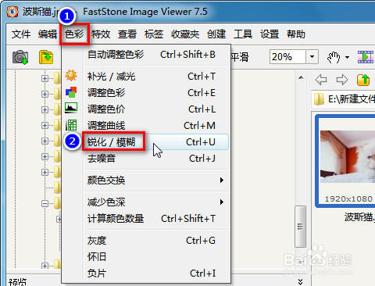
Task: Open the 帮助 menu
Action: tap(296, 34)
